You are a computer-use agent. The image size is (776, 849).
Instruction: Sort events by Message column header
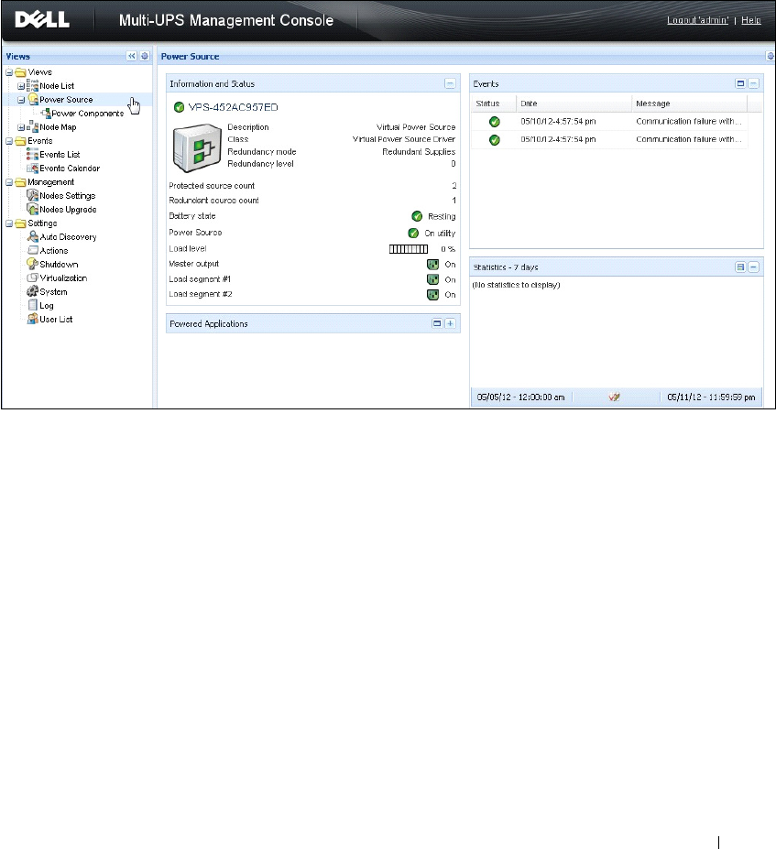689,103
